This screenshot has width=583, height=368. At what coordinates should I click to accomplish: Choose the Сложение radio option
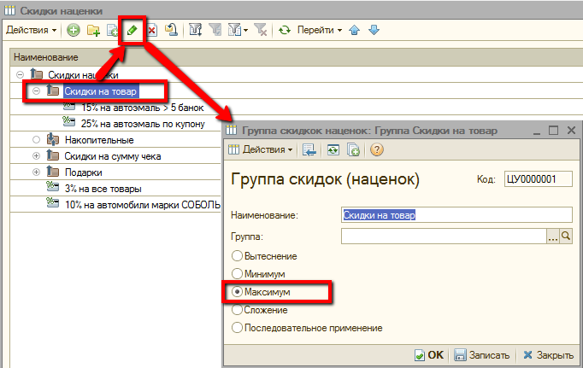pos(238,310)
